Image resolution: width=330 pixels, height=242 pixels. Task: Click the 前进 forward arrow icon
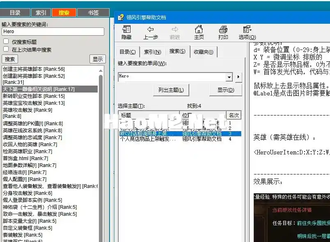coord(175,29)
